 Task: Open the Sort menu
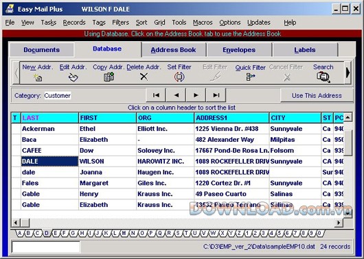point(141,23)
